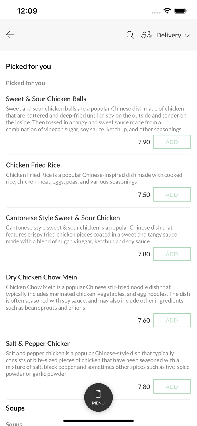
Task: Tap ADD next to Salt & Pepper Chicken
Action: [x=172, y=387]
